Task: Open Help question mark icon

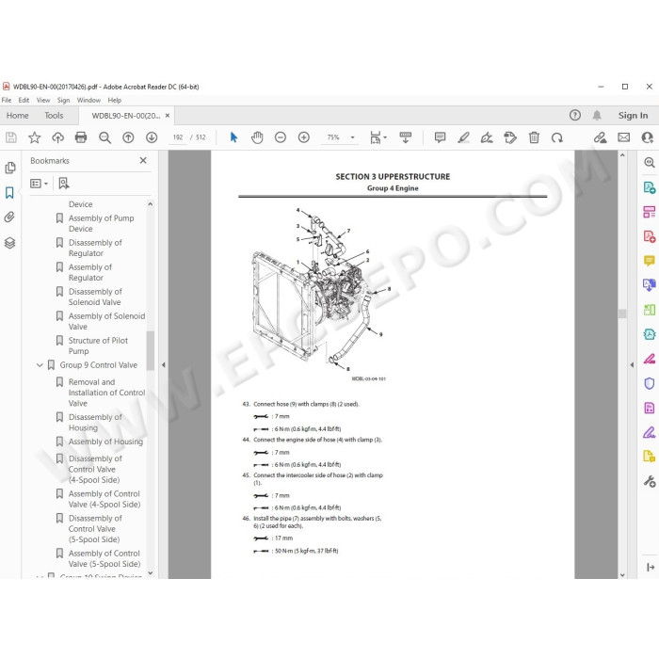Action: 575,115
